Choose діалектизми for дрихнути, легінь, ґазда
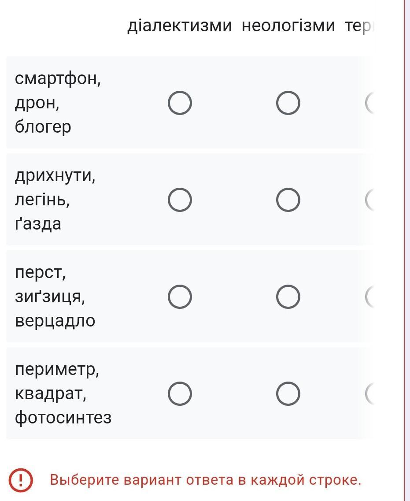410x501 pixels. pos(180,200)
